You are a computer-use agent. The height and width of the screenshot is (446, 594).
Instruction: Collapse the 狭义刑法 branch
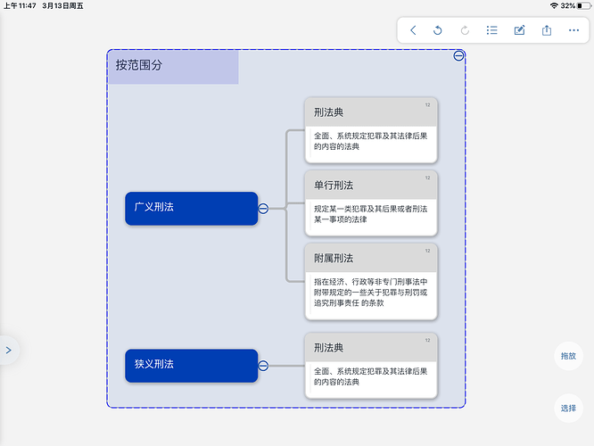point(263,366)
